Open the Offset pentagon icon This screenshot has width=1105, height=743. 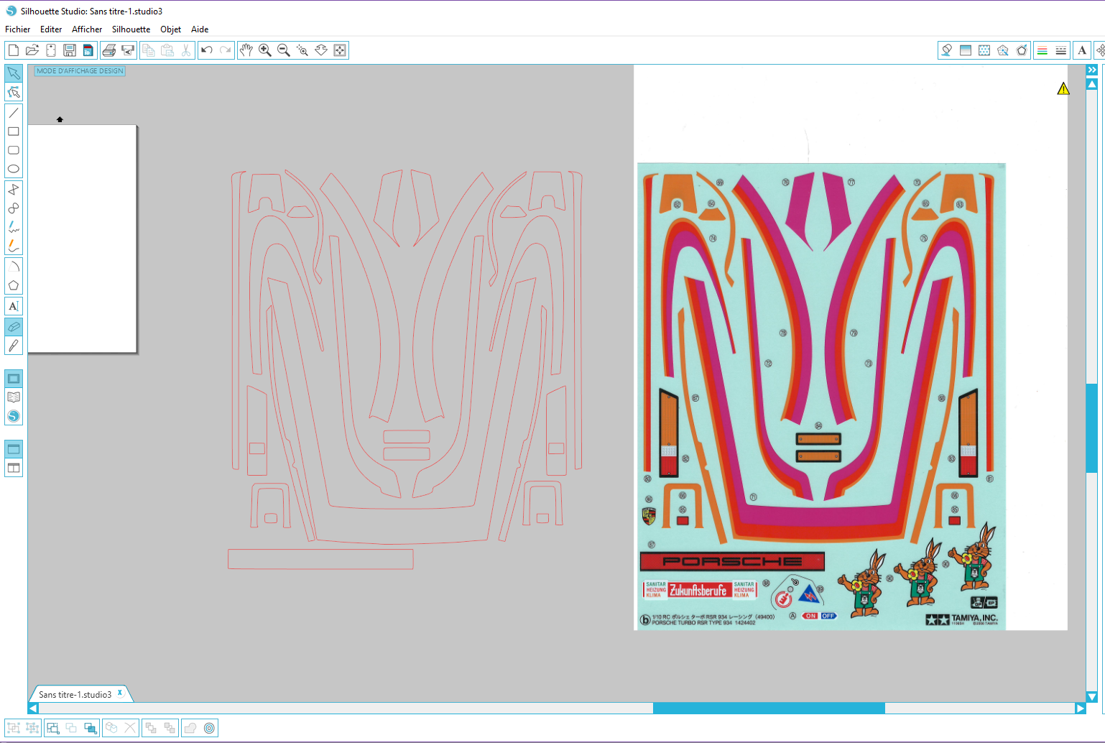(x=1022, y=50)
